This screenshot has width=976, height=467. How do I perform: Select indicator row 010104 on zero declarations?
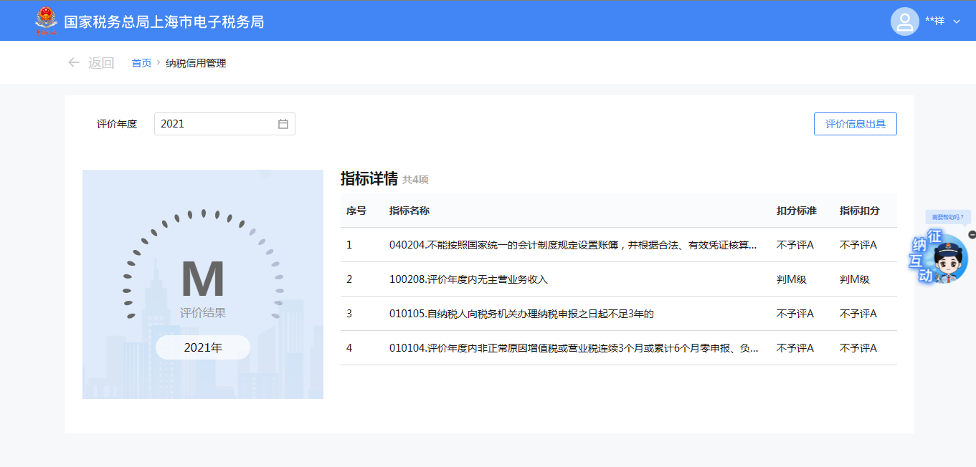[572, 348]
